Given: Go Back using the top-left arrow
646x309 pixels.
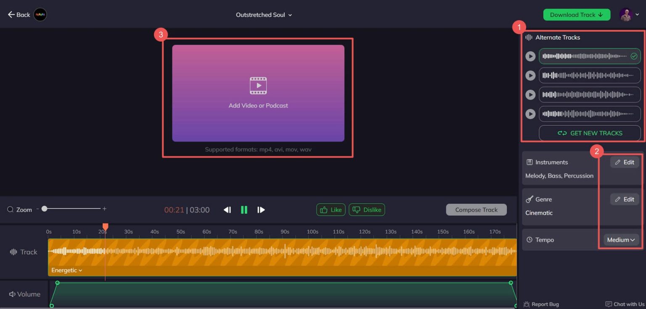Looking at the screenshot, I should pyautogui.click(x=12, y=15).
